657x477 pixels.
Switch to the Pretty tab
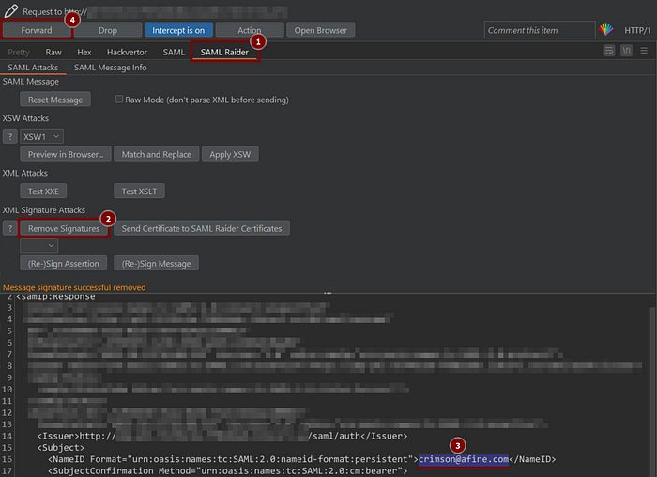click(19, 52)
